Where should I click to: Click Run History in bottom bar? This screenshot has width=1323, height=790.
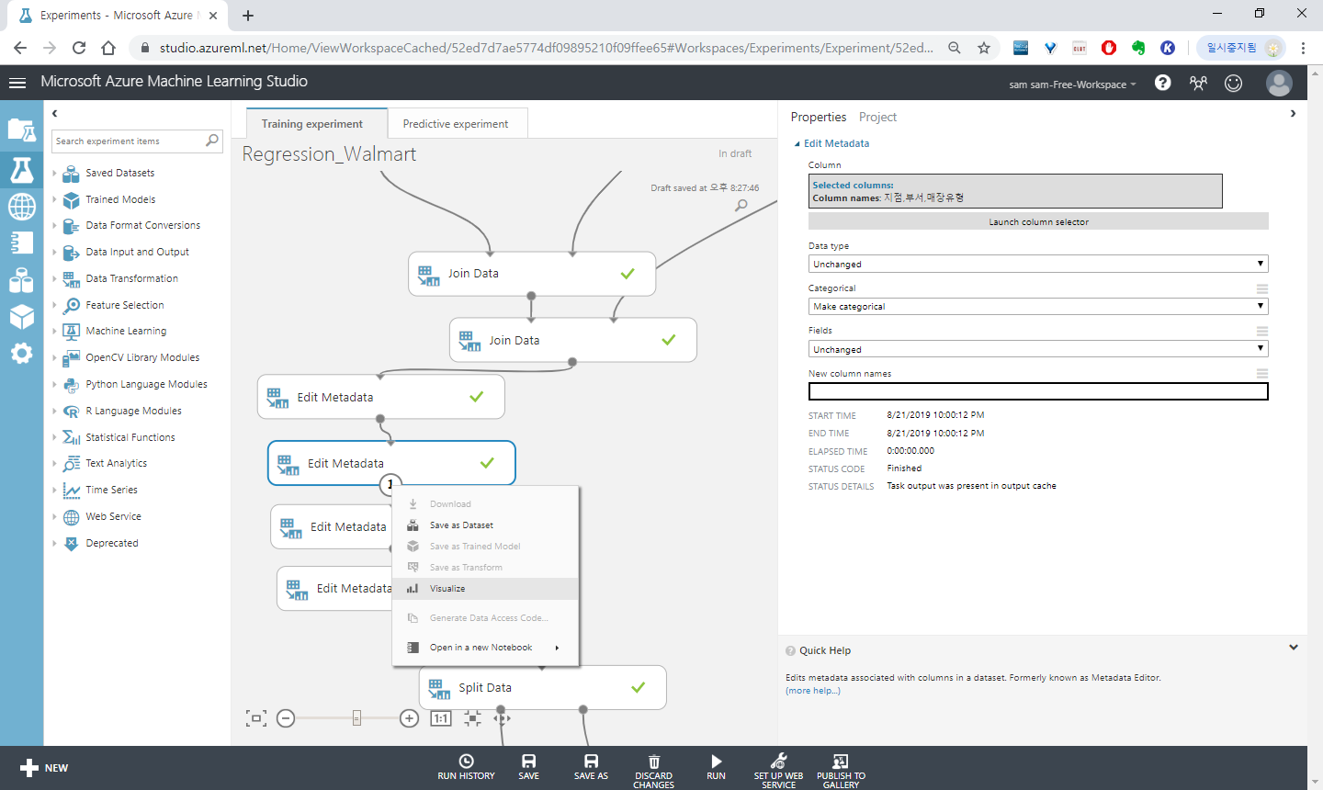pyautogui.click(x=466, y=767)
